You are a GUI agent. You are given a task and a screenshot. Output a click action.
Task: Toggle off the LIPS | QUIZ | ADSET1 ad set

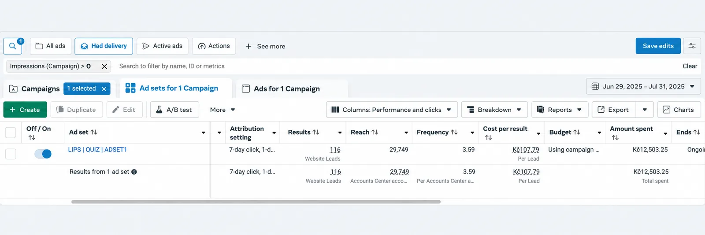point(43,154)
